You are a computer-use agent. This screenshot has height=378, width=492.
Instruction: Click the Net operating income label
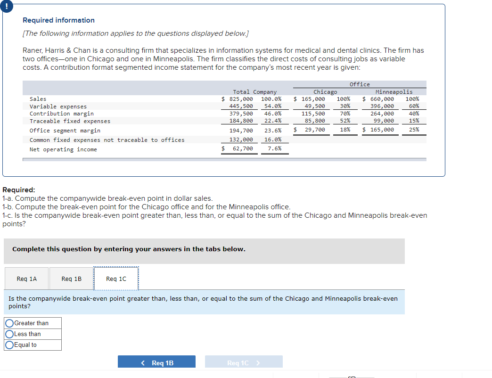click(x=63, y=149)
